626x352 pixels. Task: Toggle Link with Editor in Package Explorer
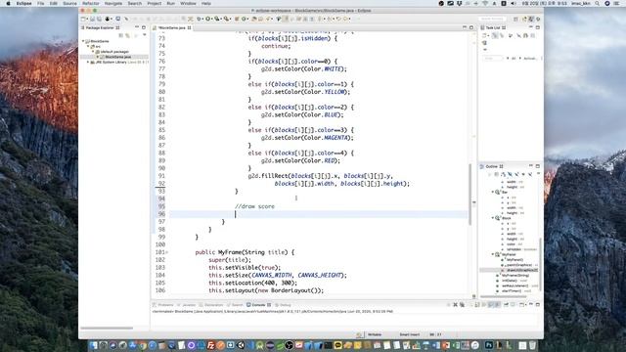pos(127,35)
